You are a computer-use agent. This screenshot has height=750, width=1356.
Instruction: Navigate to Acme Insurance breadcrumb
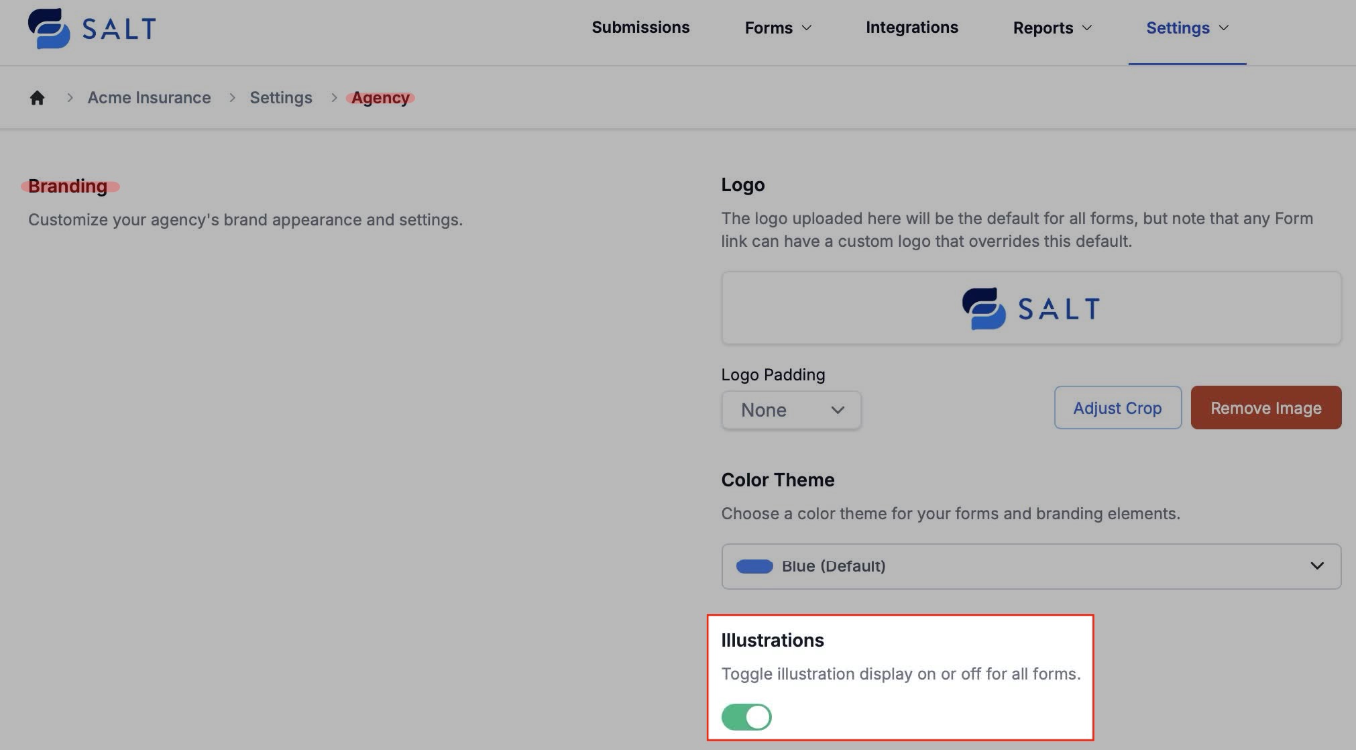(149, 98)
